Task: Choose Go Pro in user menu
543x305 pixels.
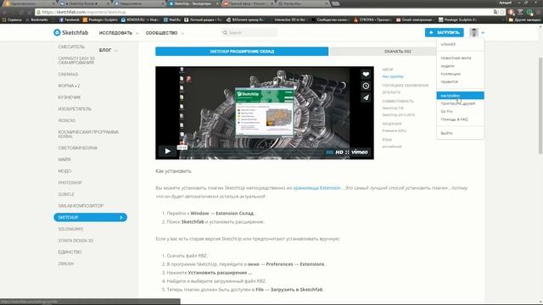Action: pos(446,111)
